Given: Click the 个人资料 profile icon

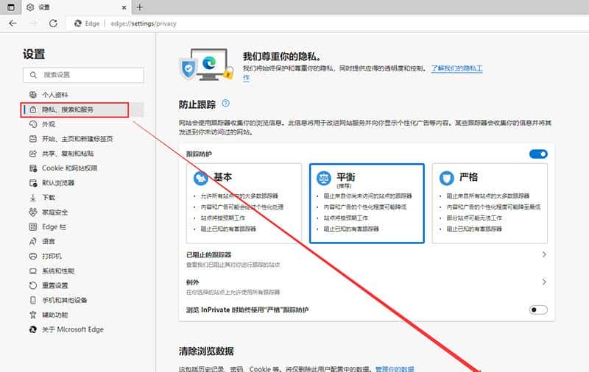Looking at the screenshot, I should (x=33, y=95).
